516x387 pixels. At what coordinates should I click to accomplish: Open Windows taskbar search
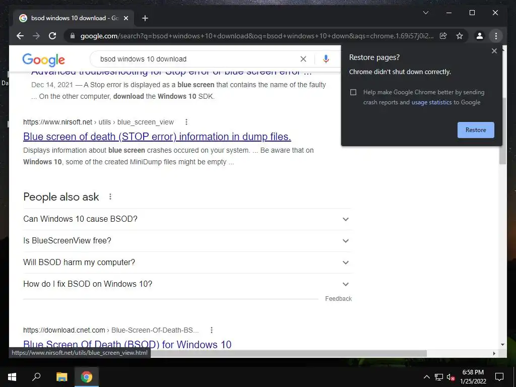36,377
